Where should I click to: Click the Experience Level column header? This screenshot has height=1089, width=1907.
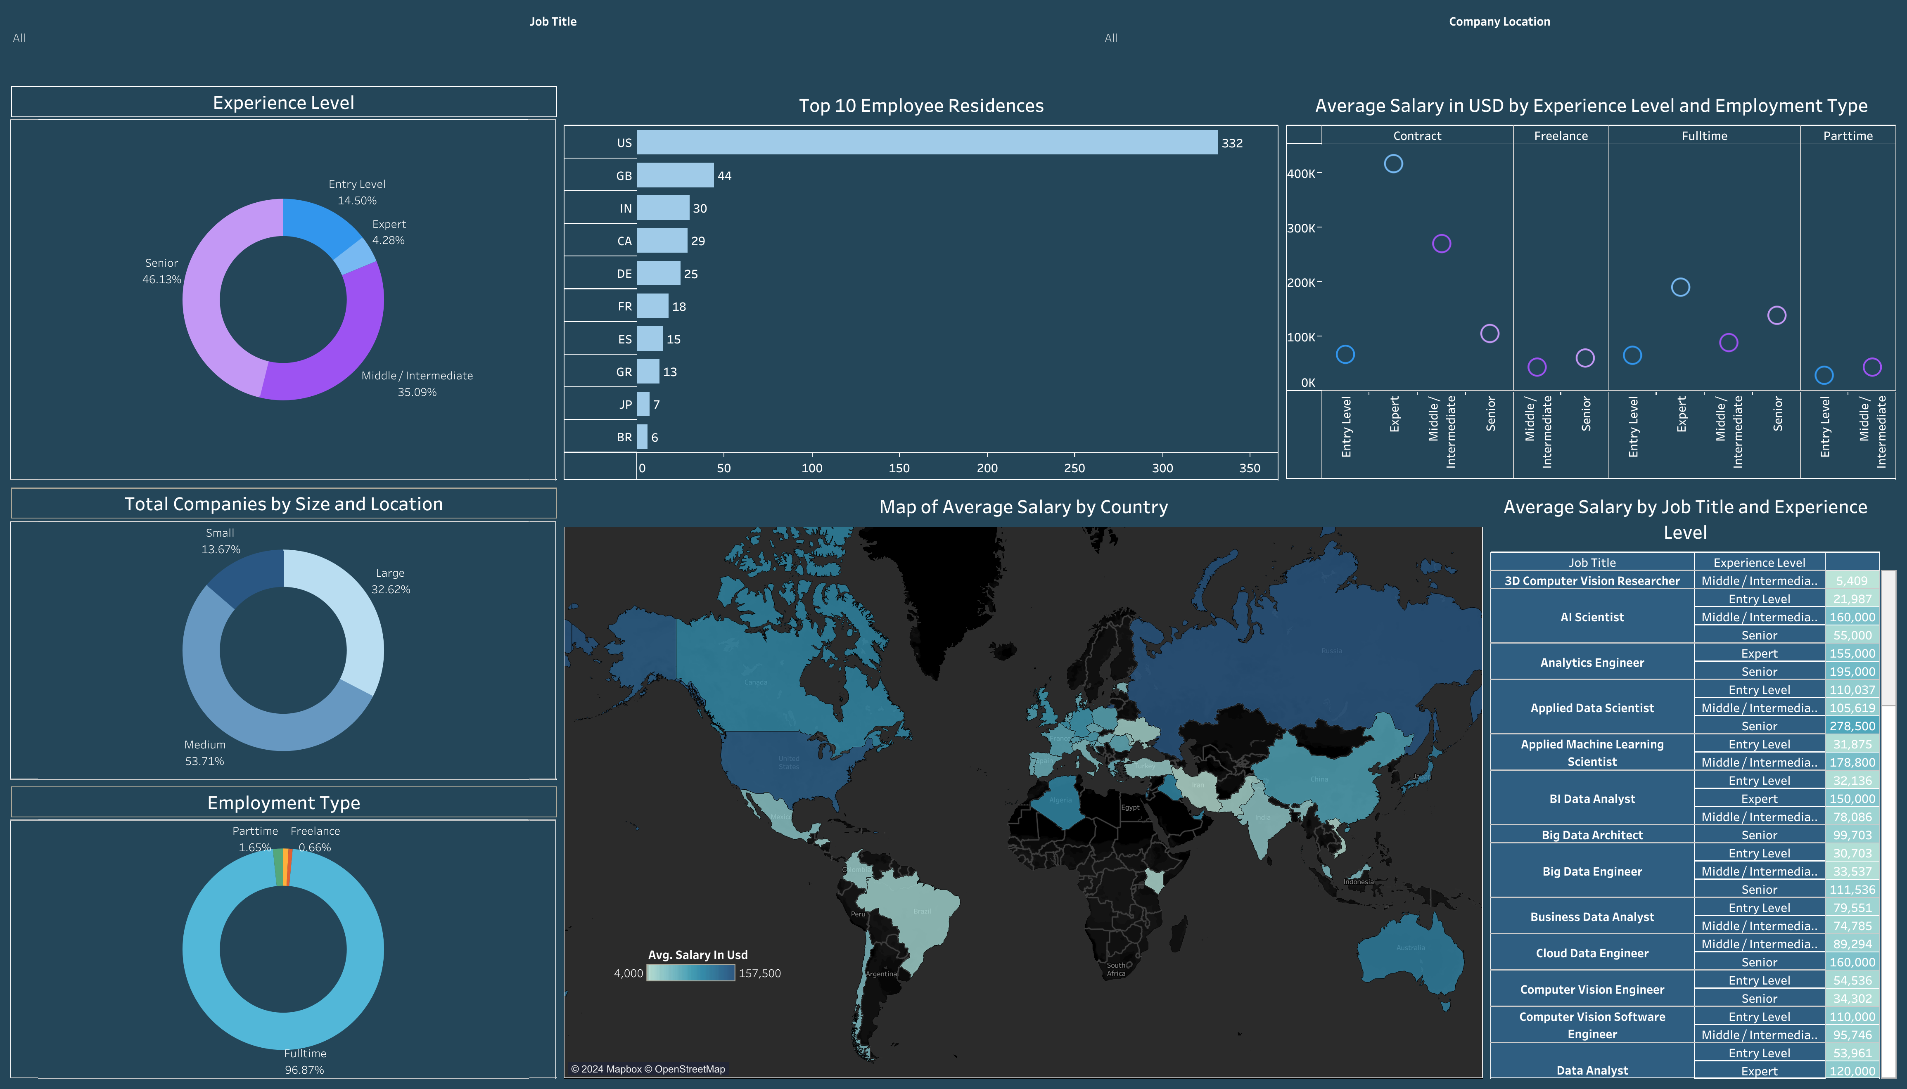(1758, 562)
